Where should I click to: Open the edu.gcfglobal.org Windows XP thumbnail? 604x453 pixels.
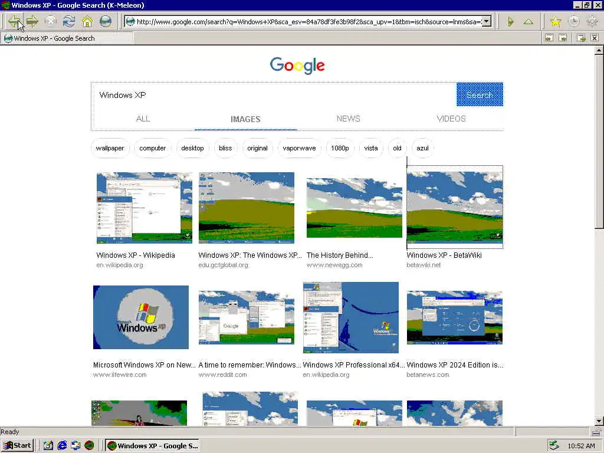pos(247,208)
